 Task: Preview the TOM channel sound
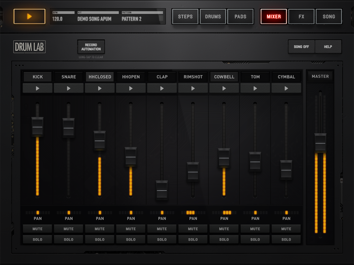pos(255,88)
